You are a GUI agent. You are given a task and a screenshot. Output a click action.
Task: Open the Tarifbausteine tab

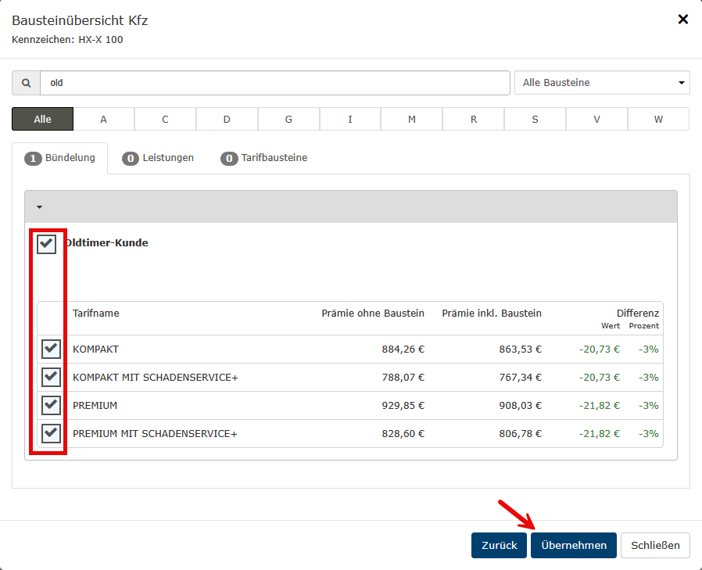point(264,158)
